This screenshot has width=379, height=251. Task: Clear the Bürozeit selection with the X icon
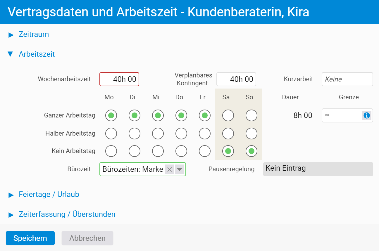coord(170,169)
